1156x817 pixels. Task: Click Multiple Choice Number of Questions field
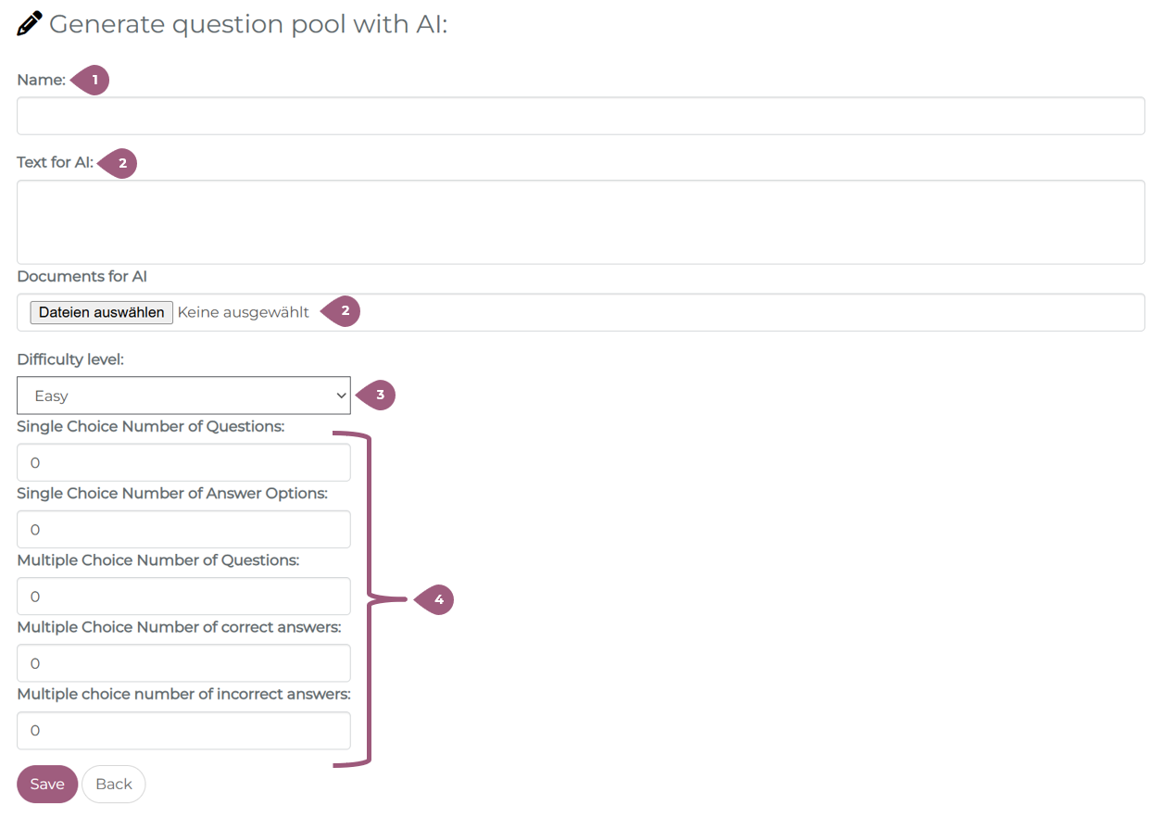click(x=183, y=597)
